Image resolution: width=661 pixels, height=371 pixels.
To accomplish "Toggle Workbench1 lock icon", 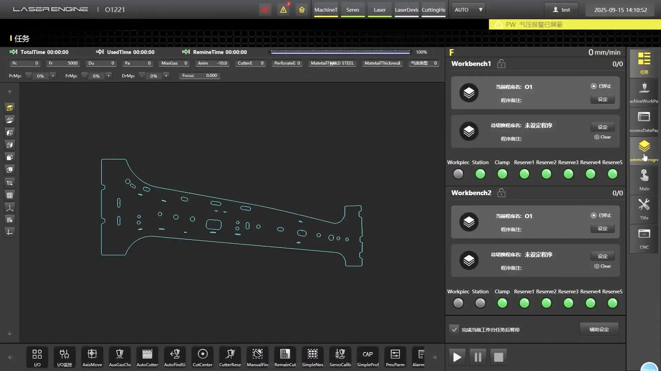I will 501,64.
